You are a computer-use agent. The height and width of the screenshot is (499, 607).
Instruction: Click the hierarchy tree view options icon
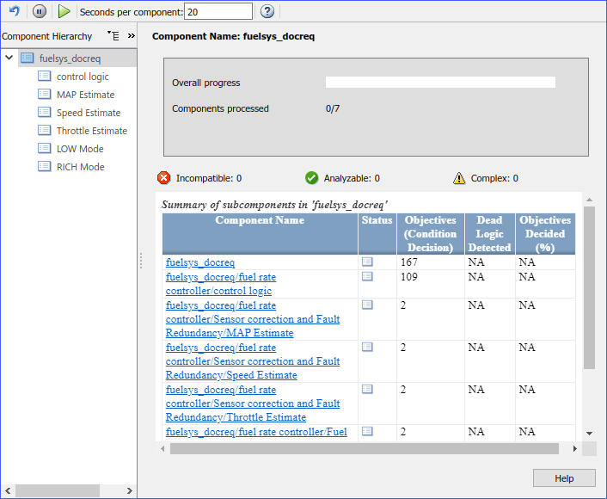point(113,36)
